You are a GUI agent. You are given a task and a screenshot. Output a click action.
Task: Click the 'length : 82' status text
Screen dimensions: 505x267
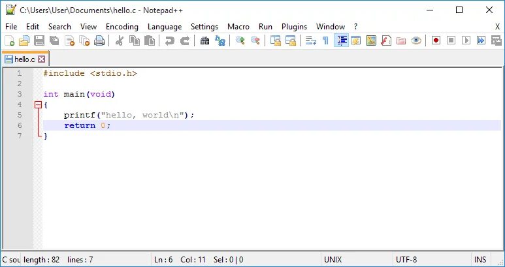pos(42,260)
